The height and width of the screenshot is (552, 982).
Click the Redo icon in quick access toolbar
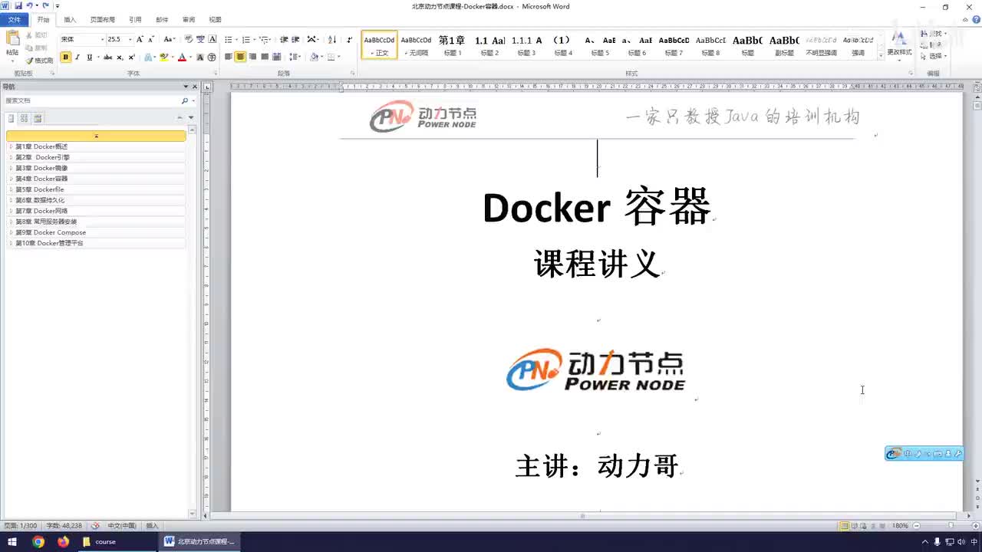coord(46,6)
